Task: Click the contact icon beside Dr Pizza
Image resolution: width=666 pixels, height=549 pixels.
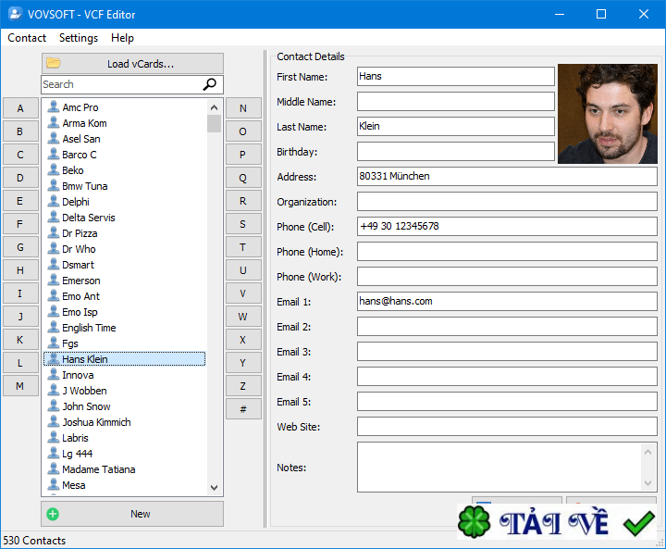Action: pos(53,233)
